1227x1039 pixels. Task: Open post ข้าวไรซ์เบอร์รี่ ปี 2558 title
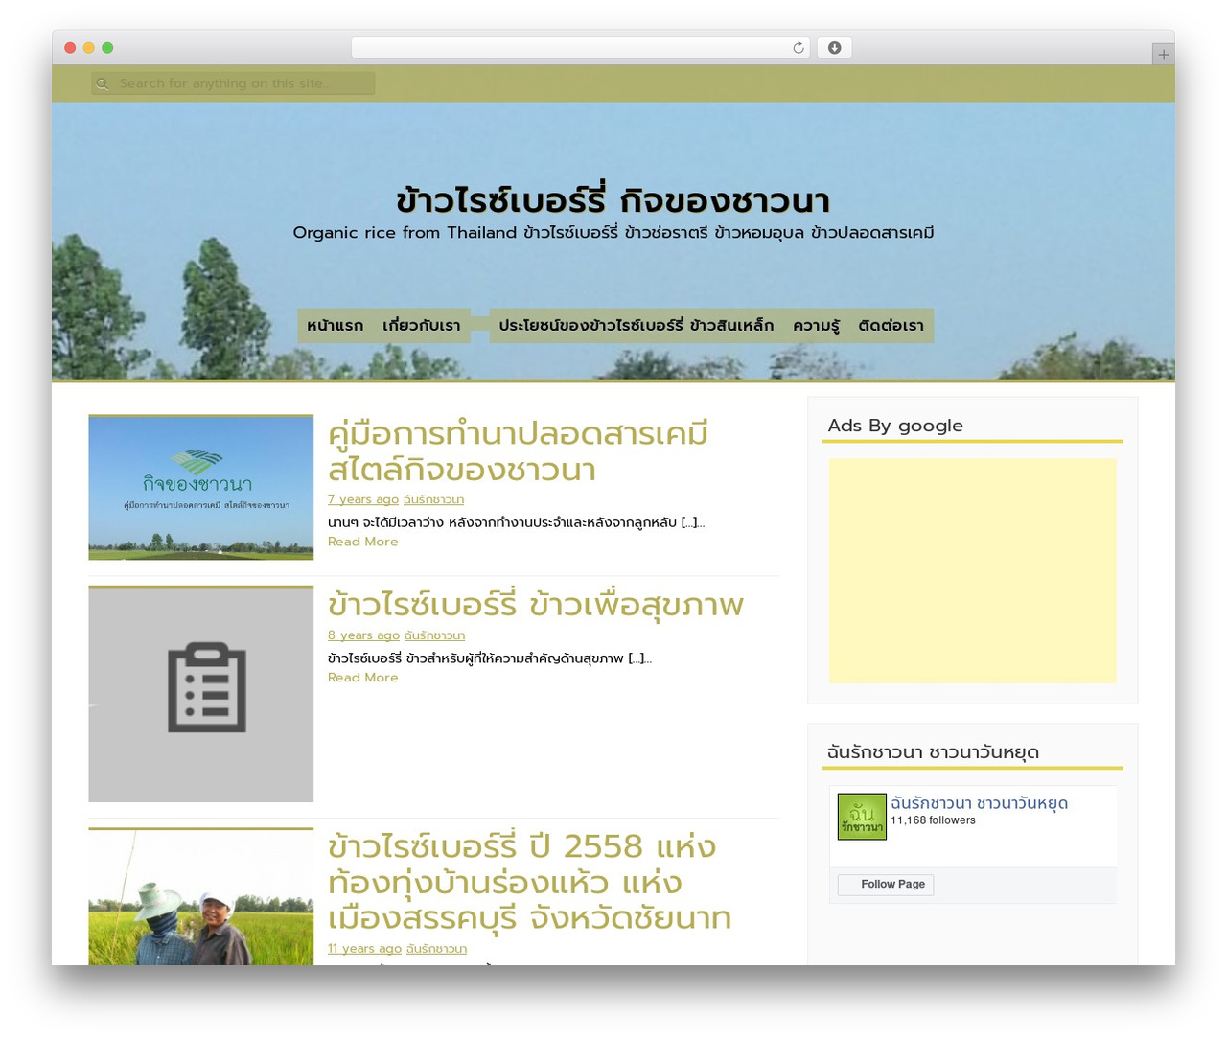(x=529, y=882)
